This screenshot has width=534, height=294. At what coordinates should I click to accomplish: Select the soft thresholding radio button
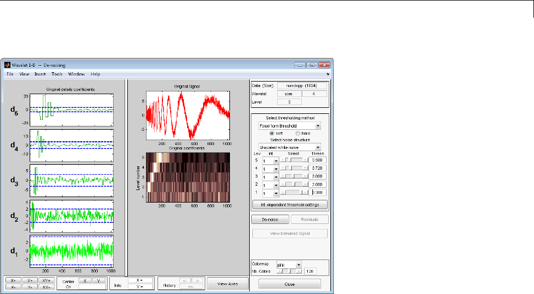pyautogui.click(x=271, y=132)
